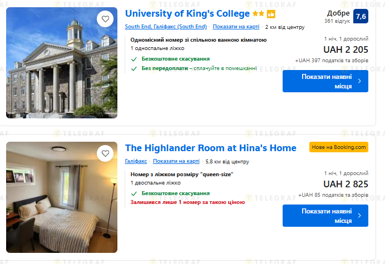Show available rooms for King's College
This screenshot has height=264, width=385.
click(325, 81)
